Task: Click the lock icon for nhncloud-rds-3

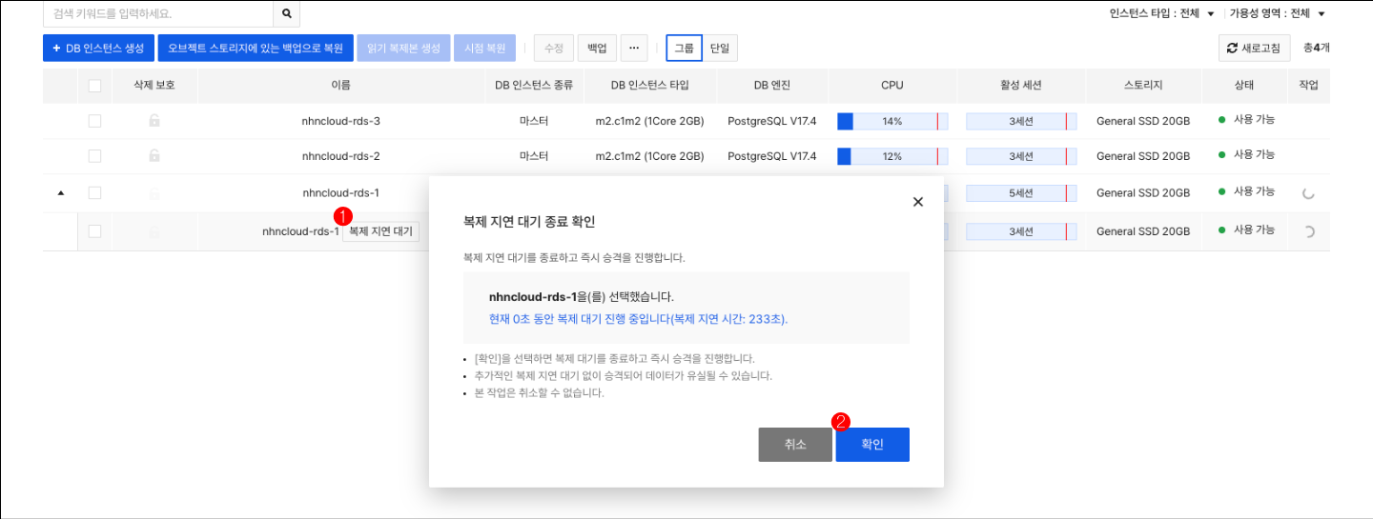Action: pyautogui.click(x=154, y=122)
